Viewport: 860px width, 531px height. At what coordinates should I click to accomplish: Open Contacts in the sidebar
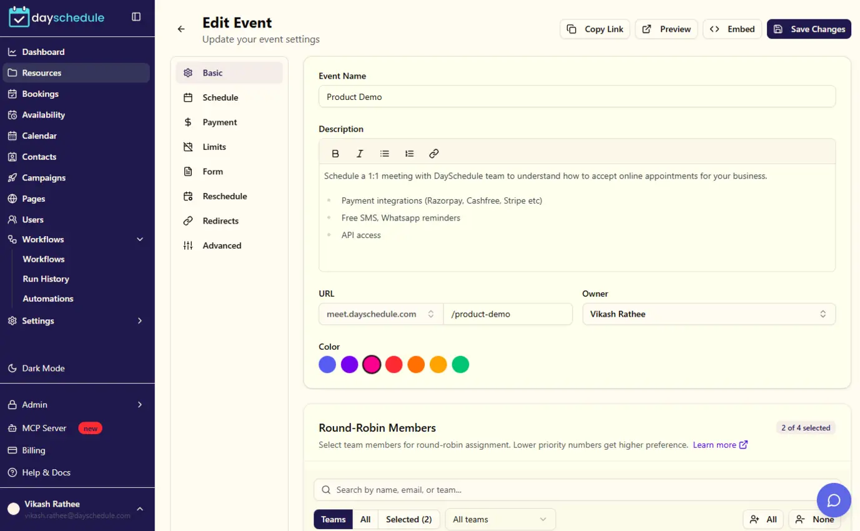(x=76, y=157)
